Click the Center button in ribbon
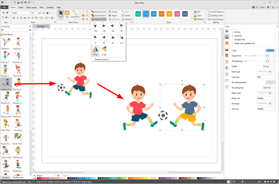Image resolution: width=279 pixels, height=184 pixels. pos(126,15)
